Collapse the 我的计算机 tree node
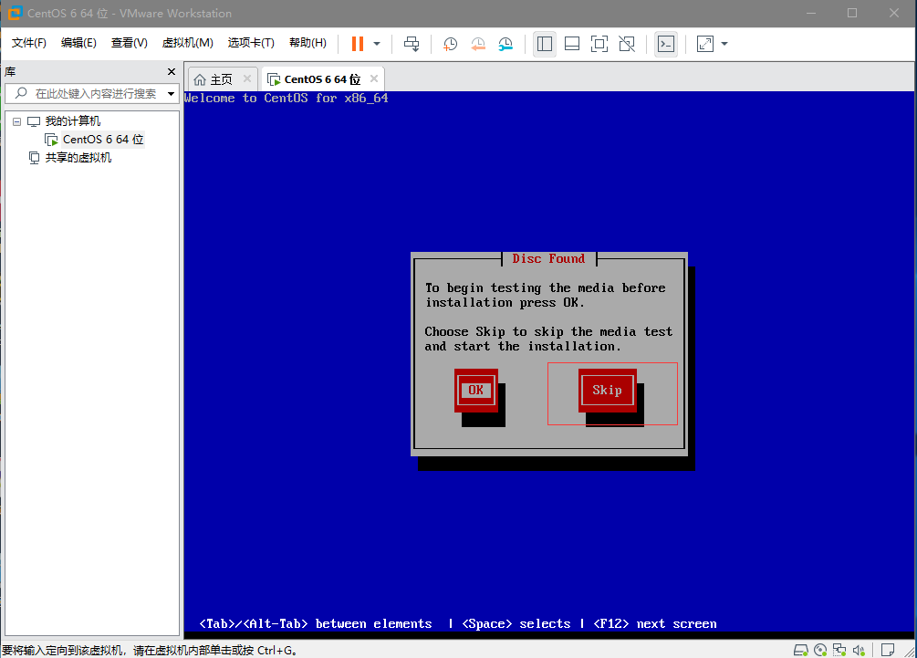Viewport: 917px width, 658px height. click(x=16, y=120)
